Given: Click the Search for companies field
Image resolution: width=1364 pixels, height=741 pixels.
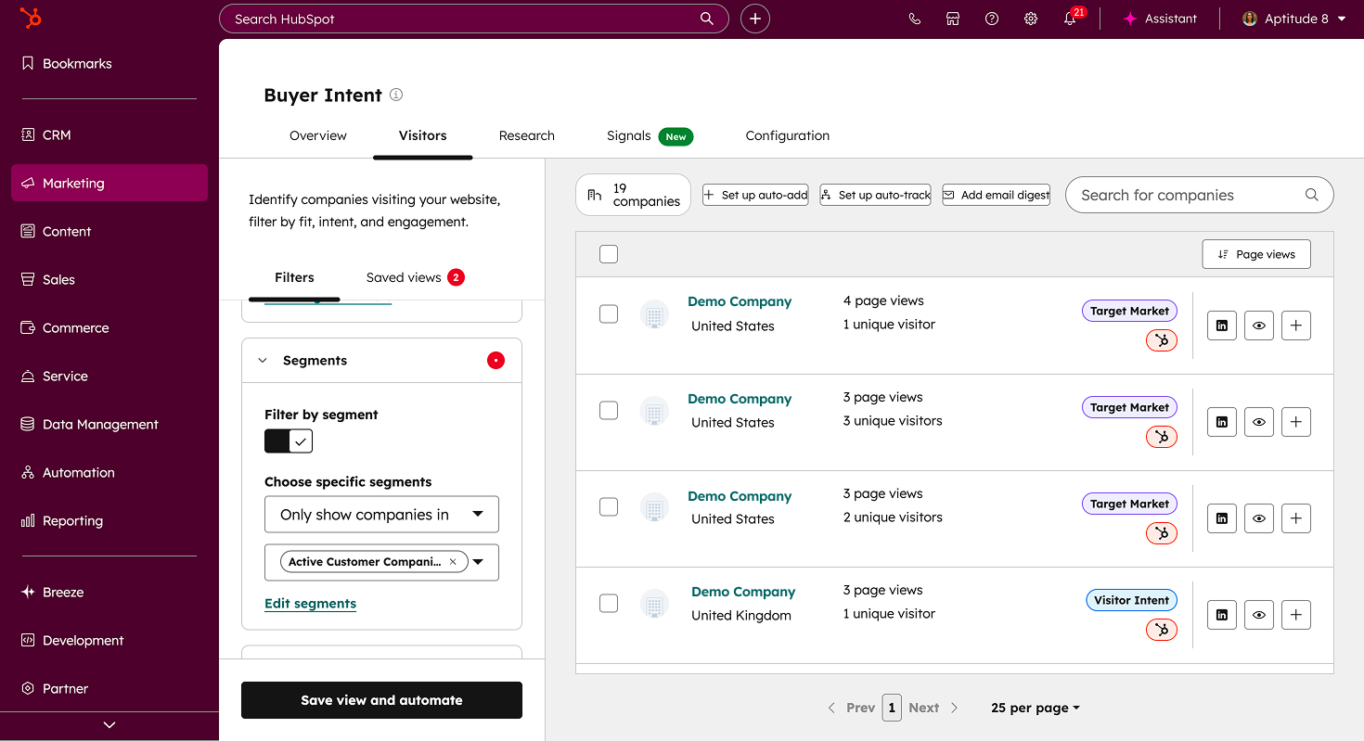Looking at the screenshot, I should pyautogui.click(x=1188, y=195).
